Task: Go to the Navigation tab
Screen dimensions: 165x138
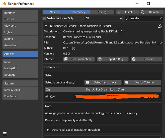Action: pyautogui.click(x=20, y=68)
